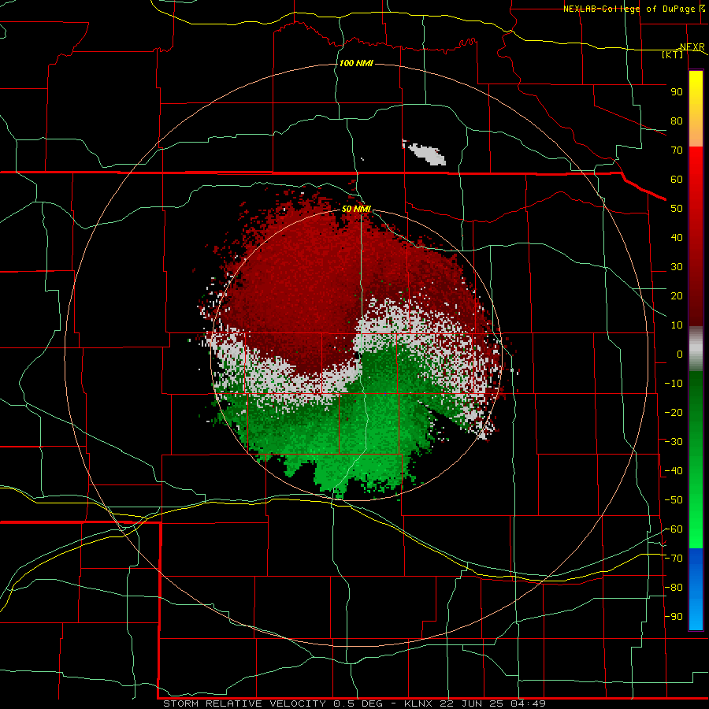
Task: Click the 50 NMI range ring label
Action: [356, 209]
